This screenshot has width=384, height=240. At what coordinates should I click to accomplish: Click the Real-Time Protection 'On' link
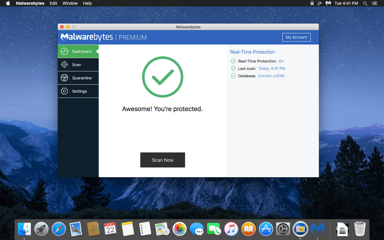click(281, 61)
